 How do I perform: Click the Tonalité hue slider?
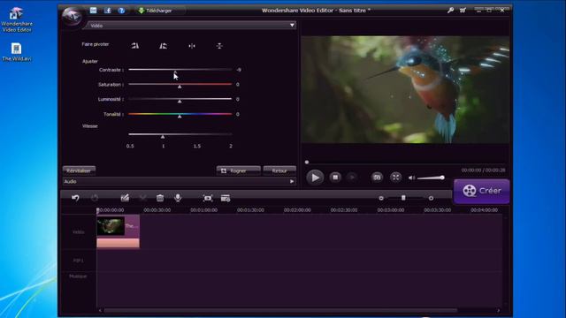point(180,114)
